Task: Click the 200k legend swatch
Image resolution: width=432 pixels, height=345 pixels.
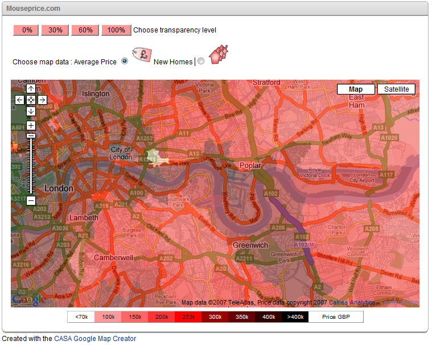Action: point(162,317)
